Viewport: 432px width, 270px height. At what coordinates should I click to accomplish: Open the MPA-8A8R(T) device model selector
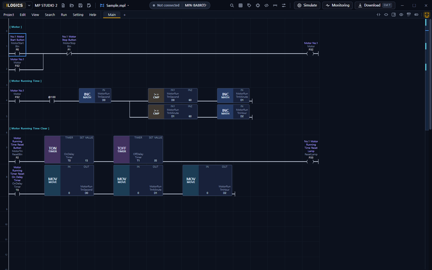(x=196, y=5)
